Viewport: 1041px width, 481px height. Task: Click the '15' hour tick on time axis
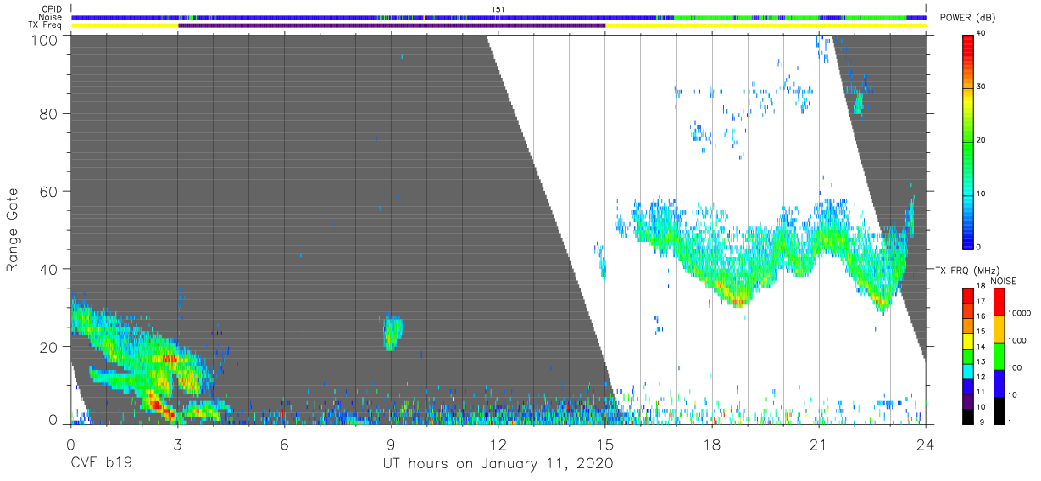[x=605, y=444]
